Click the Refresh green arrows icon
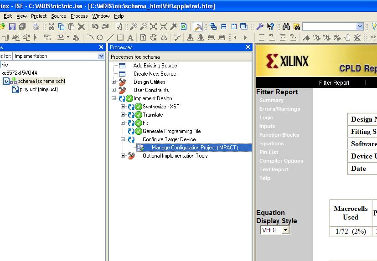 pyautogui.click(x=184, y=26)
